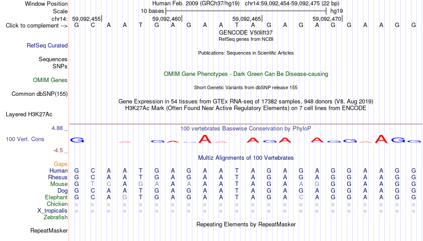Viewport: 423px width, 241px height.
Task: Select the Elephant species label
Action: pos(56,197)
